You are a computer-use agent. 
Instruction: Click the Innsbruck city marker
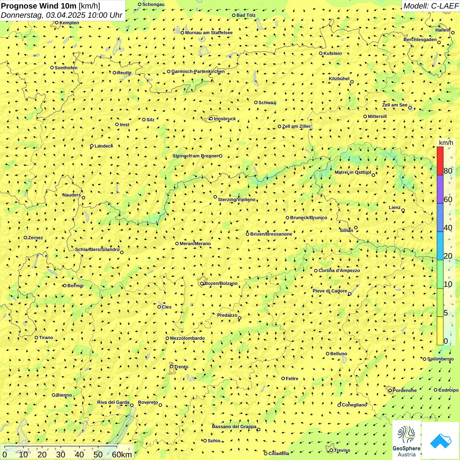point(211,119)
